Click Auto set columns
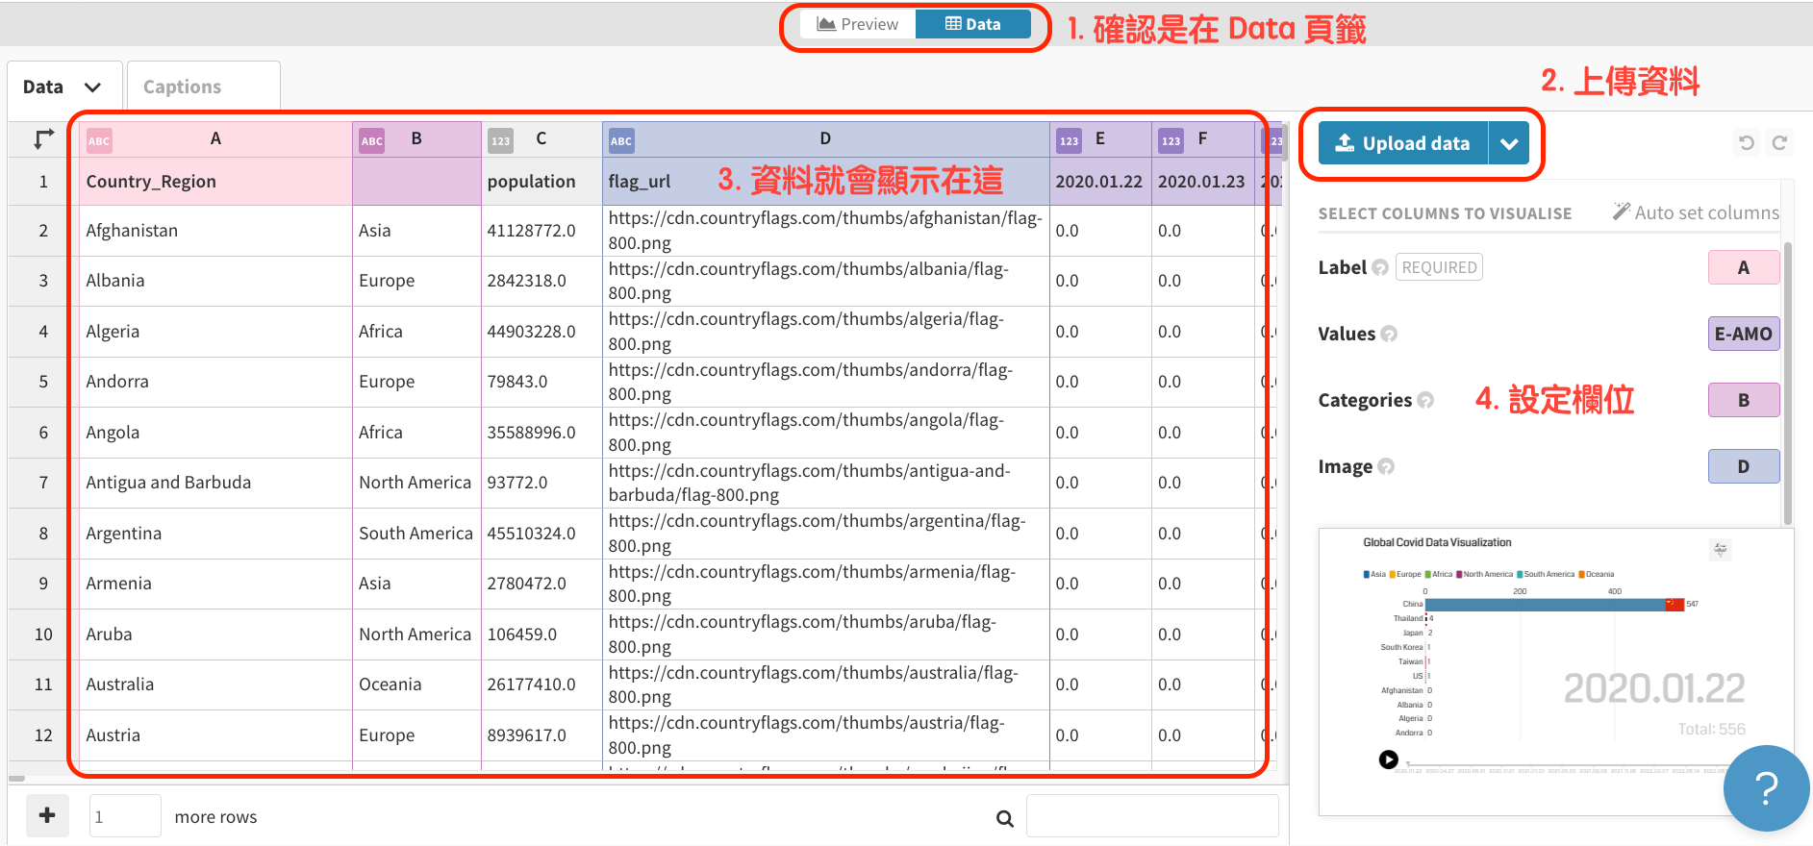 [x=1696, y=212]
